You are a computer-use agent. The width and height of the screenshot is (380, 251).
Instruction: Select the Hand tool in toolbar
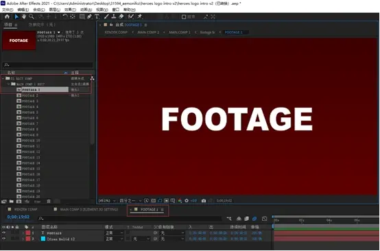(x=24, y=16)
